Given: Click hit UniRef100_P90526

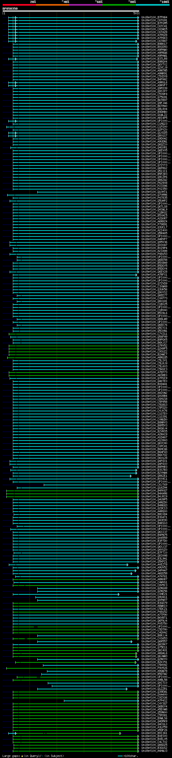Looking at the screenshot, I should click(154, 668).
